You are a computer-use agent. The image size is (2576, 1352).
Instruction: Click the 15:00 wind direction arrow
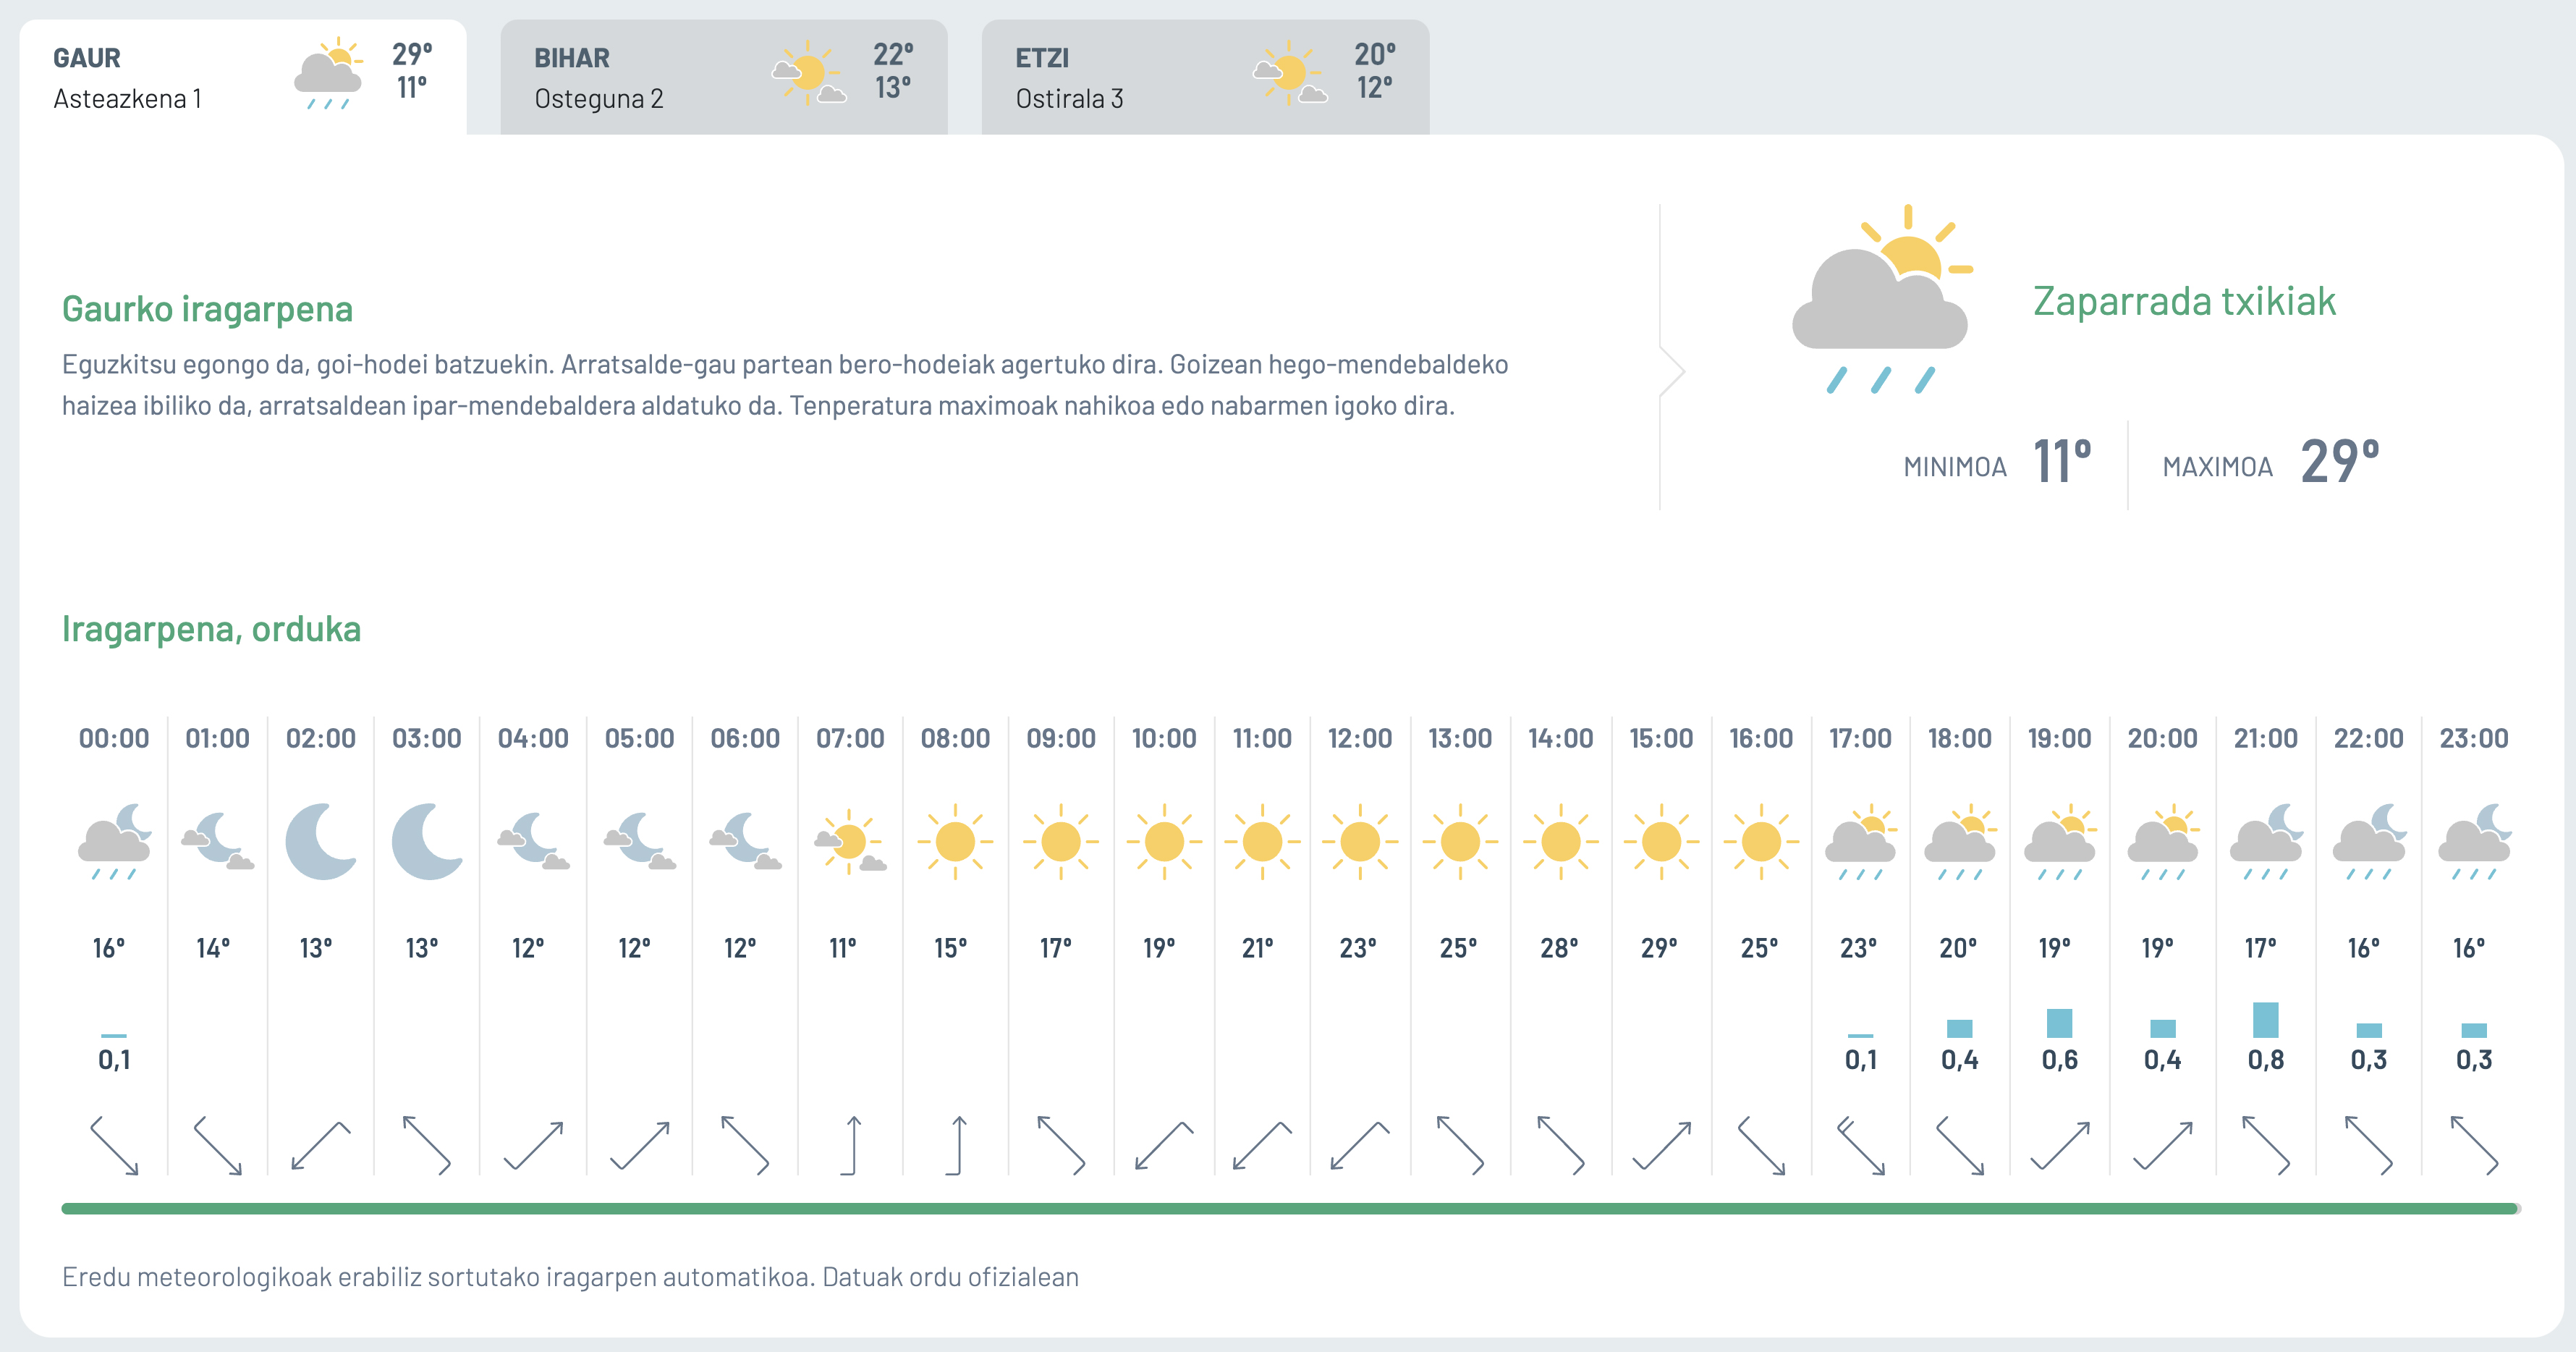tap(1661, 1145)
